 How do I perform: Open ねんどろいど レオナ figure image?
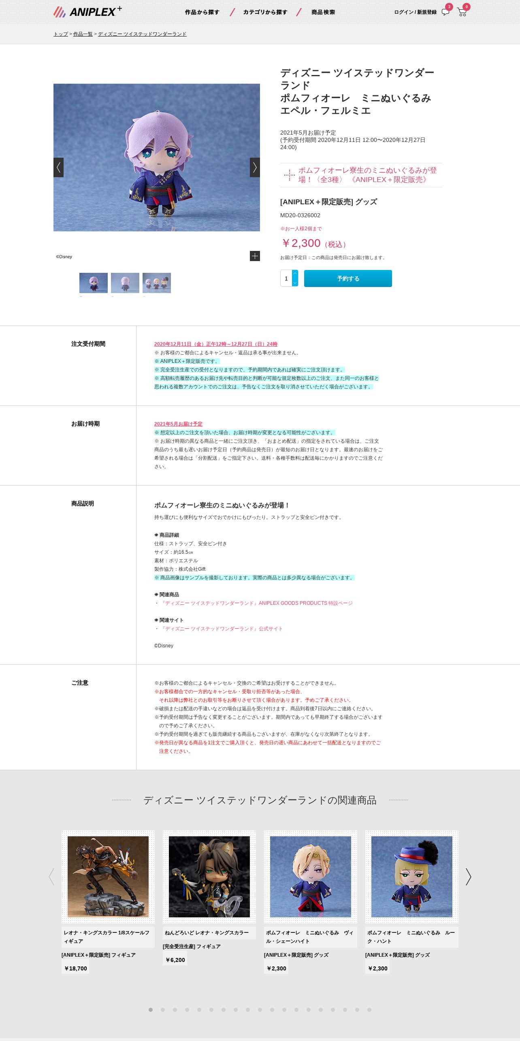[209, 877]
